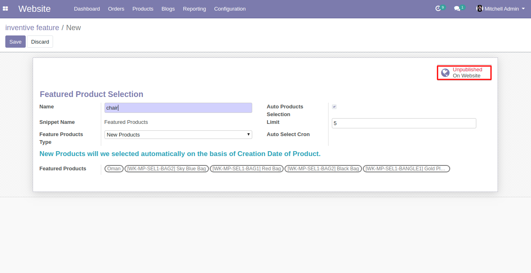Viewport: 531px width, 273px height.
Task: Toggle Unpublished On Website status
Action: [467, 73]
